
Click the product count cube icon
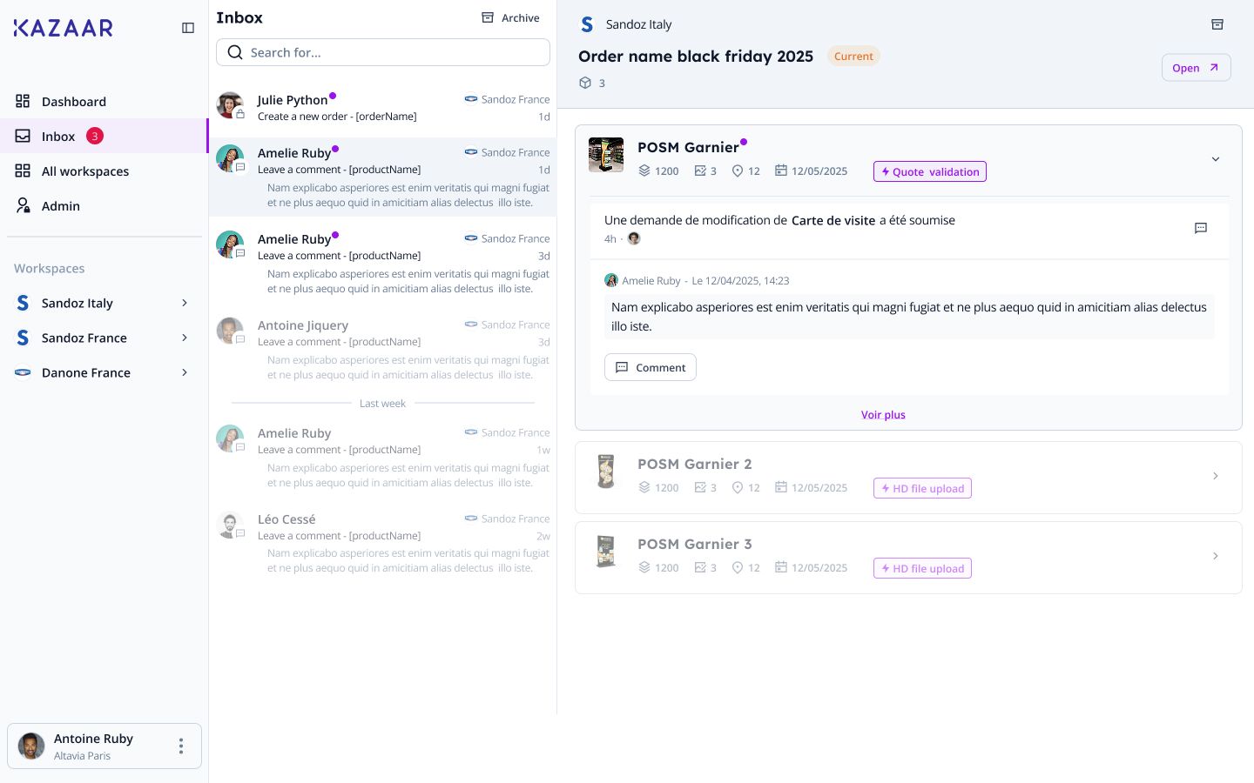[x=585, y=83]
